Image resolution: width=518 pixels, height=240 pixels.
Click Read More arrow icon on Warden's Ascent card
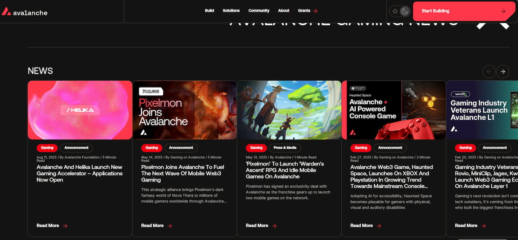[x=275, y=226]
